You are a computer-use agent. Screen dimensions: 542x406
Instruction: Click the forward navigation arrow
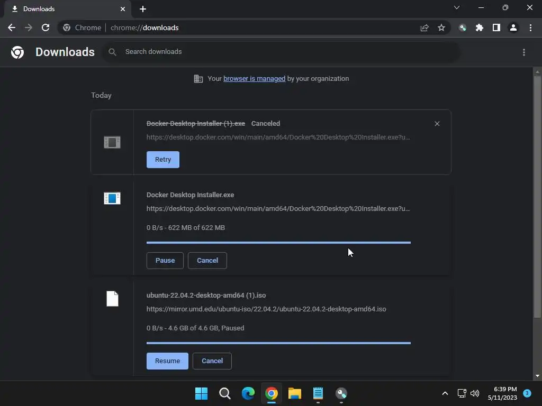coord(29,27)
